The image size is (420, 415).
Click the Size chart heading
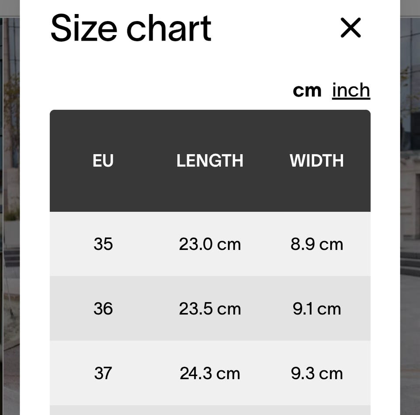[x=131, y=28]
